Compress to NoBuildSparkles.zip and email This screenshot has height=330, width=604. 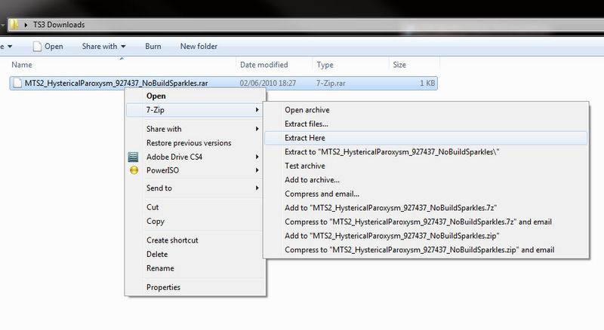(420, 249)
